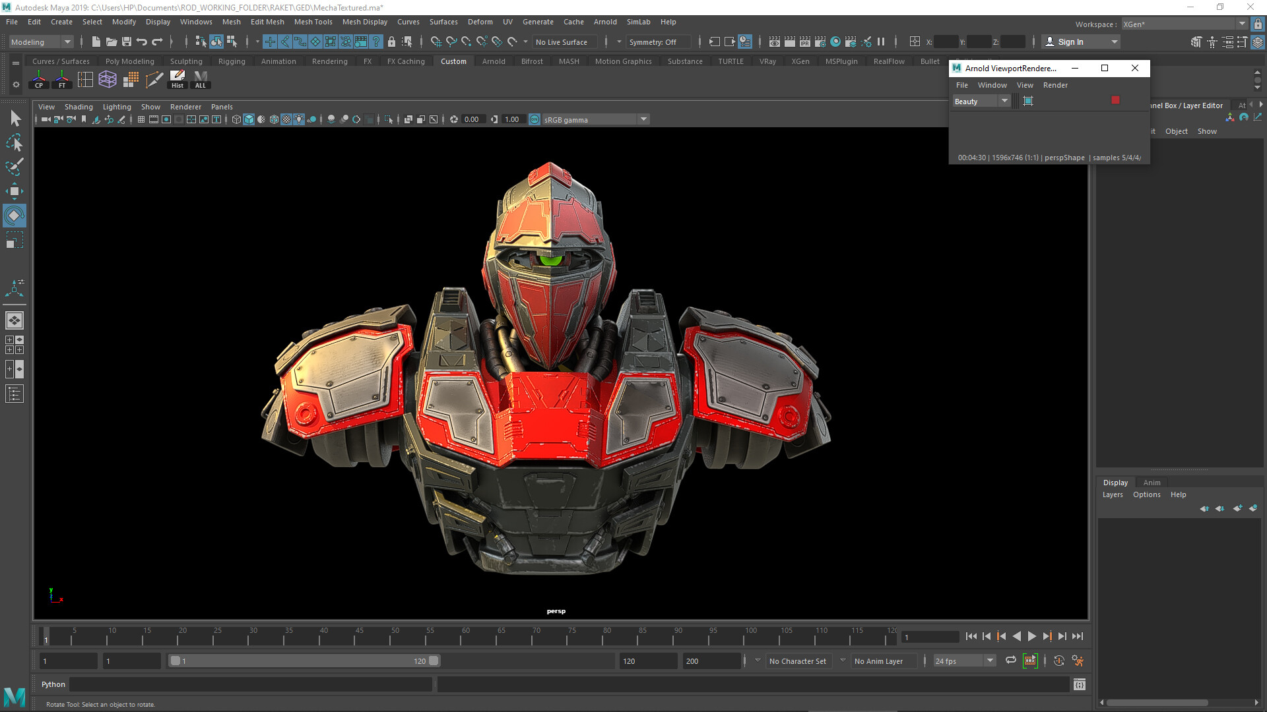
Task: Toggle scene lighting in the viewport
Action: tap(299, 119)
